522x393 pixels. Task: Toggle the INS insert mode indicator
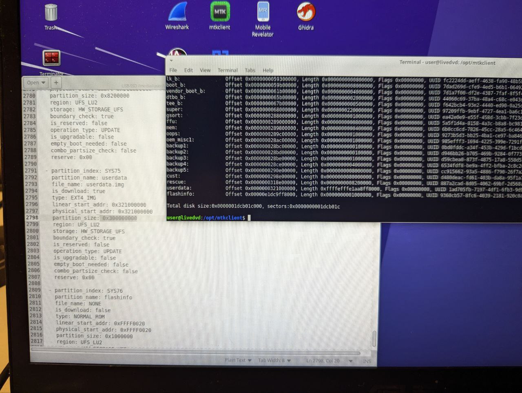[x=367, y=361]
